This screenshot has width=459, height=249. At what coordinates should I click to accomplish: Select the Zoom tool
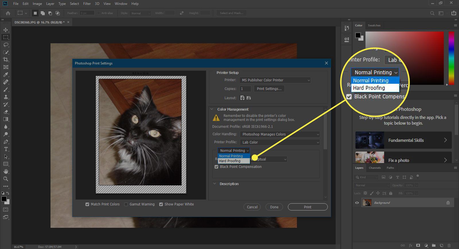tap(5, 179)
